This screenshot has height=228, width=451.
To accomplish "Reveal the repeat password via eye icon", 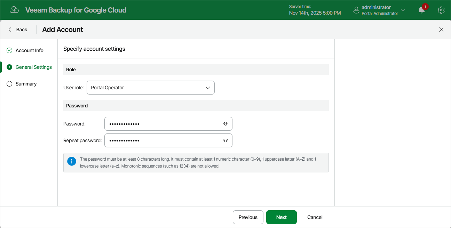I will [225, 140].
